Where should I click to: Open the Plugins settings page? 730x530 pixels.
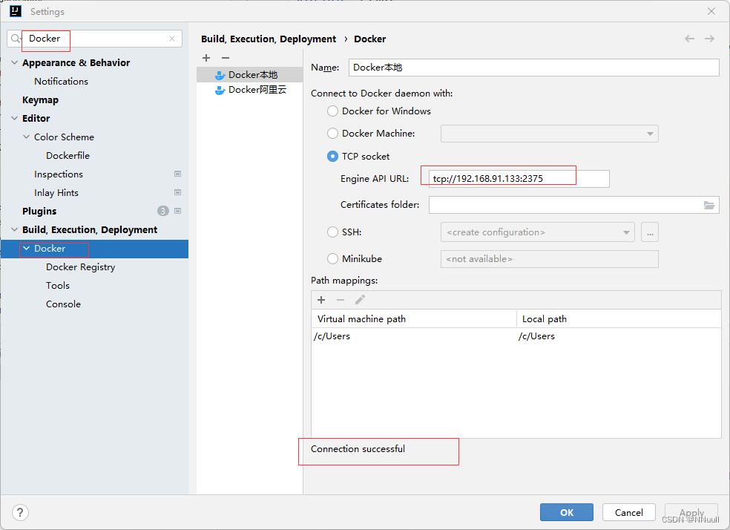coord(39,212)
